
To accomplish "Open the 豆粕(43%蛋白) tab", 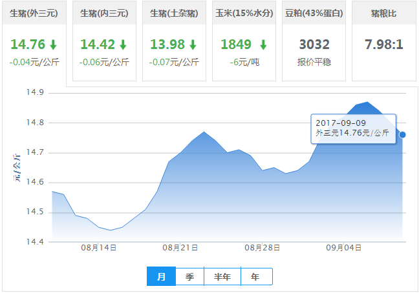I will click(314, 13).
